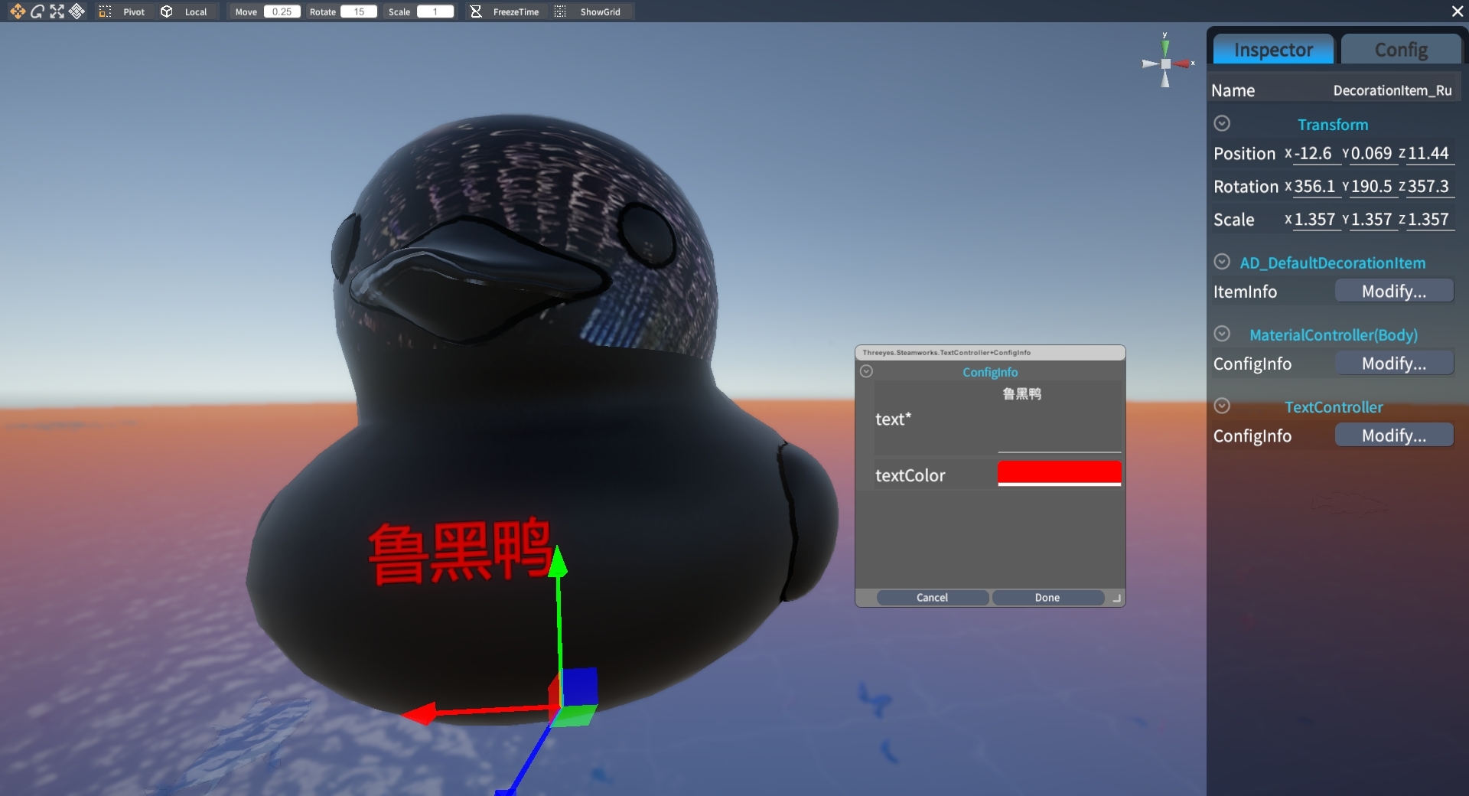Select the combined transform tool icon
1469x796 pixels.
click(x=77, y=11)
